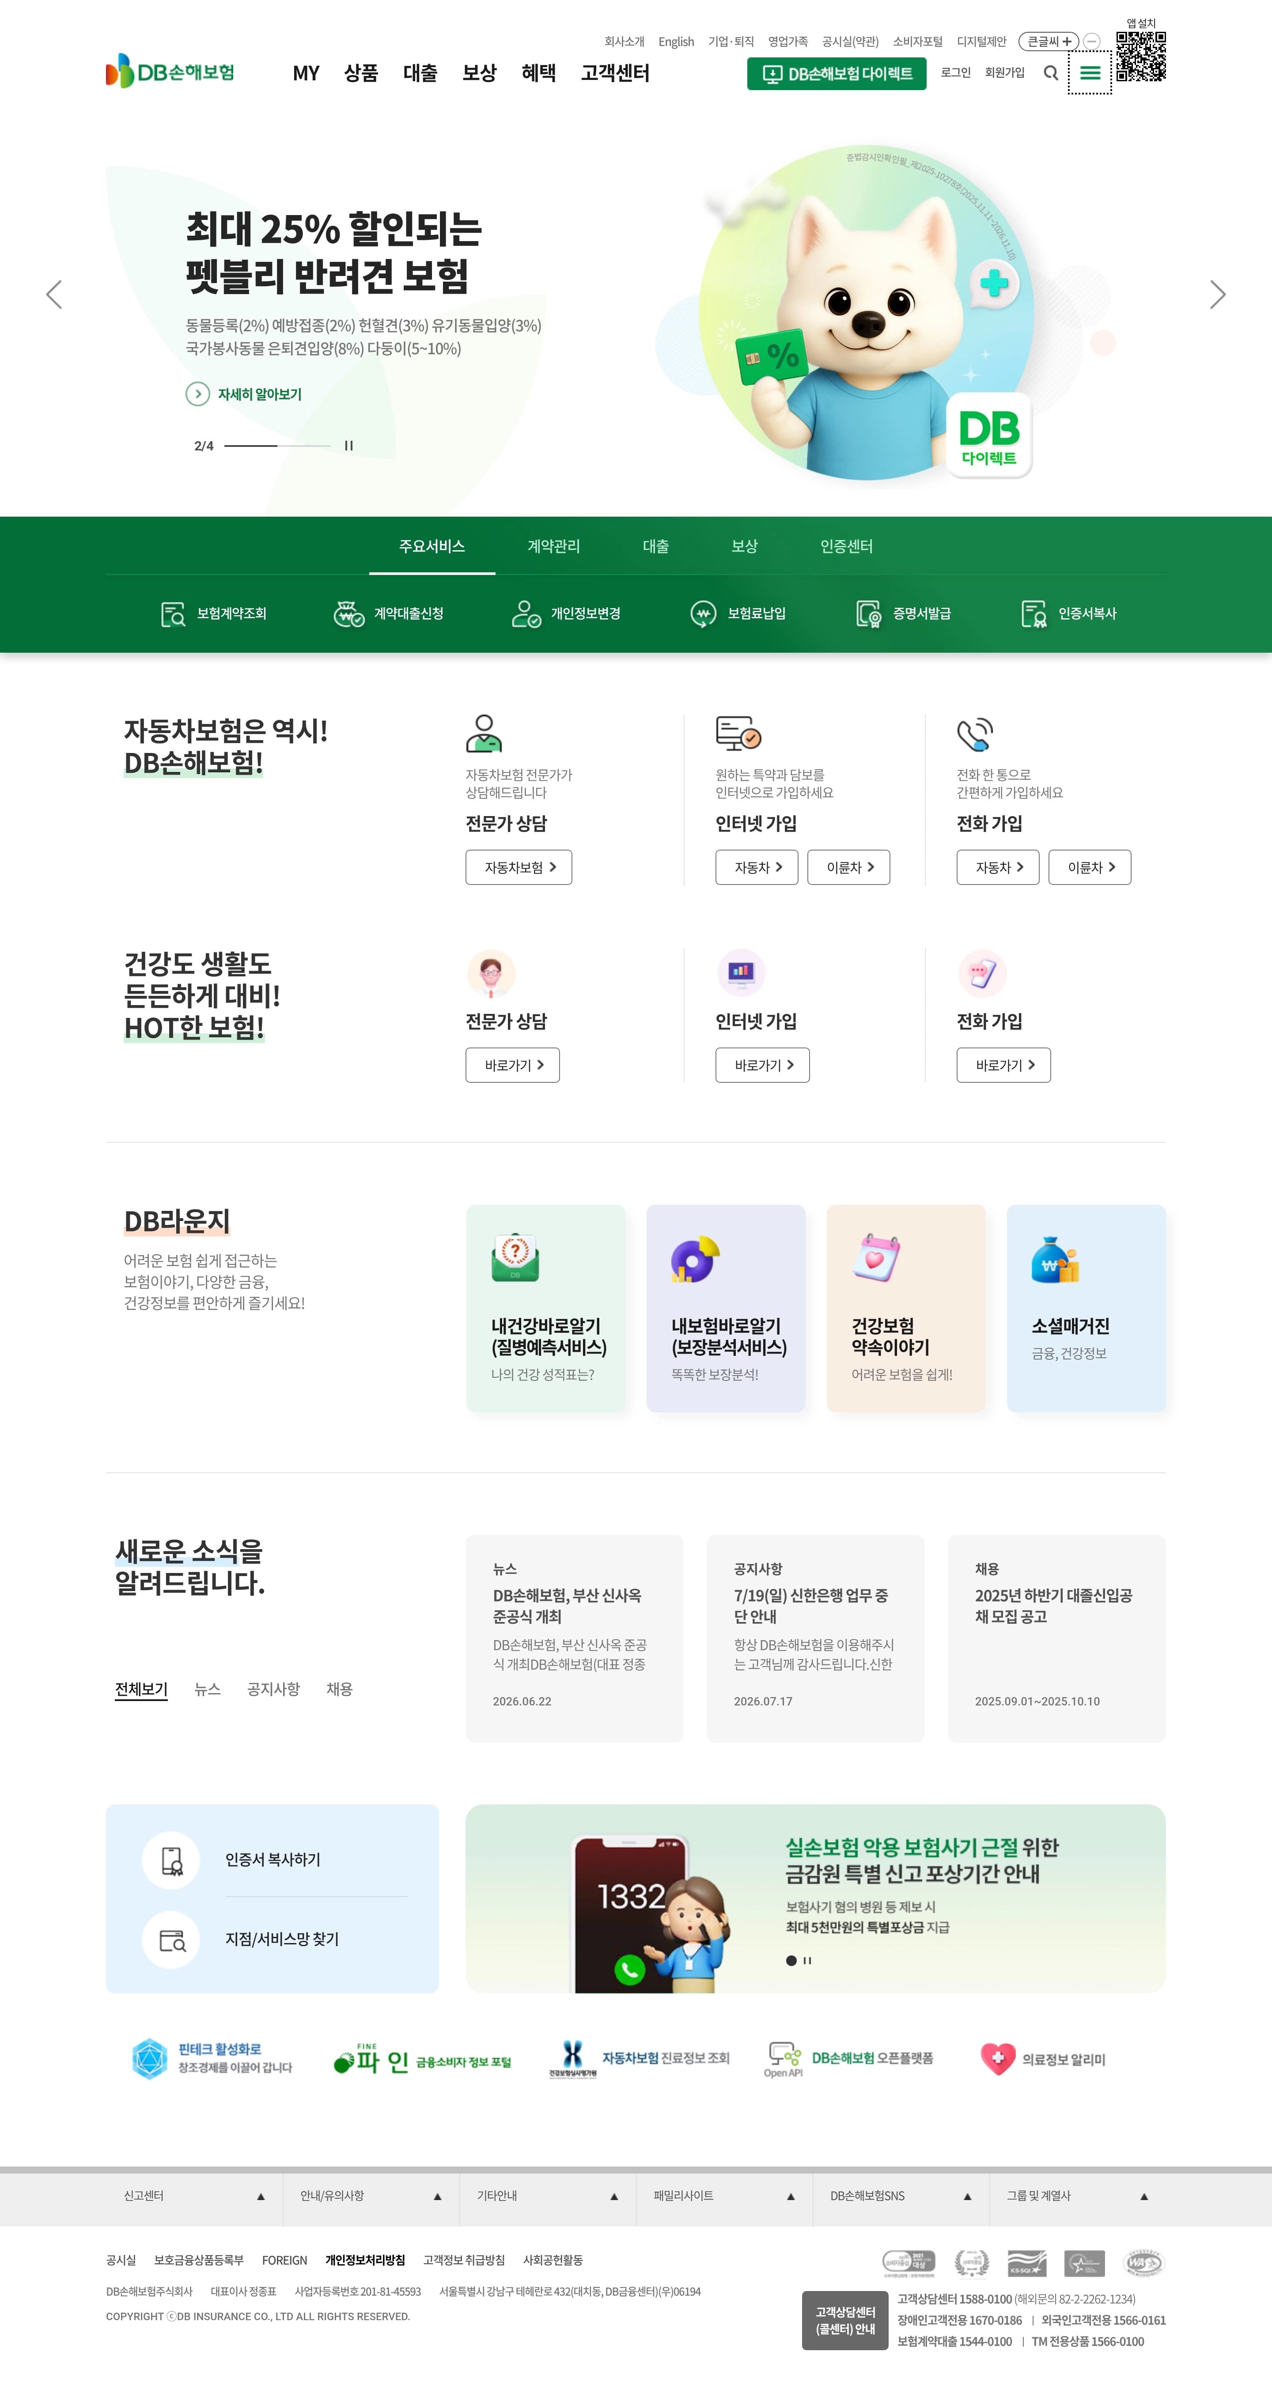Show previous banner slide arrow
The height and width of the screenshot is (2382, 1272).
pyautogui.click(x=53, y=295)
